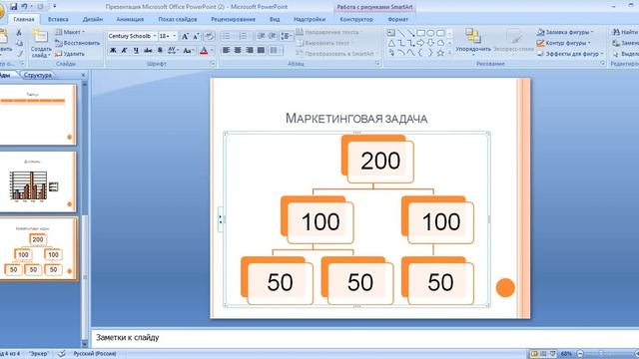Open the line spacing dropdown

pyautogui.click(x=287, y=36)
